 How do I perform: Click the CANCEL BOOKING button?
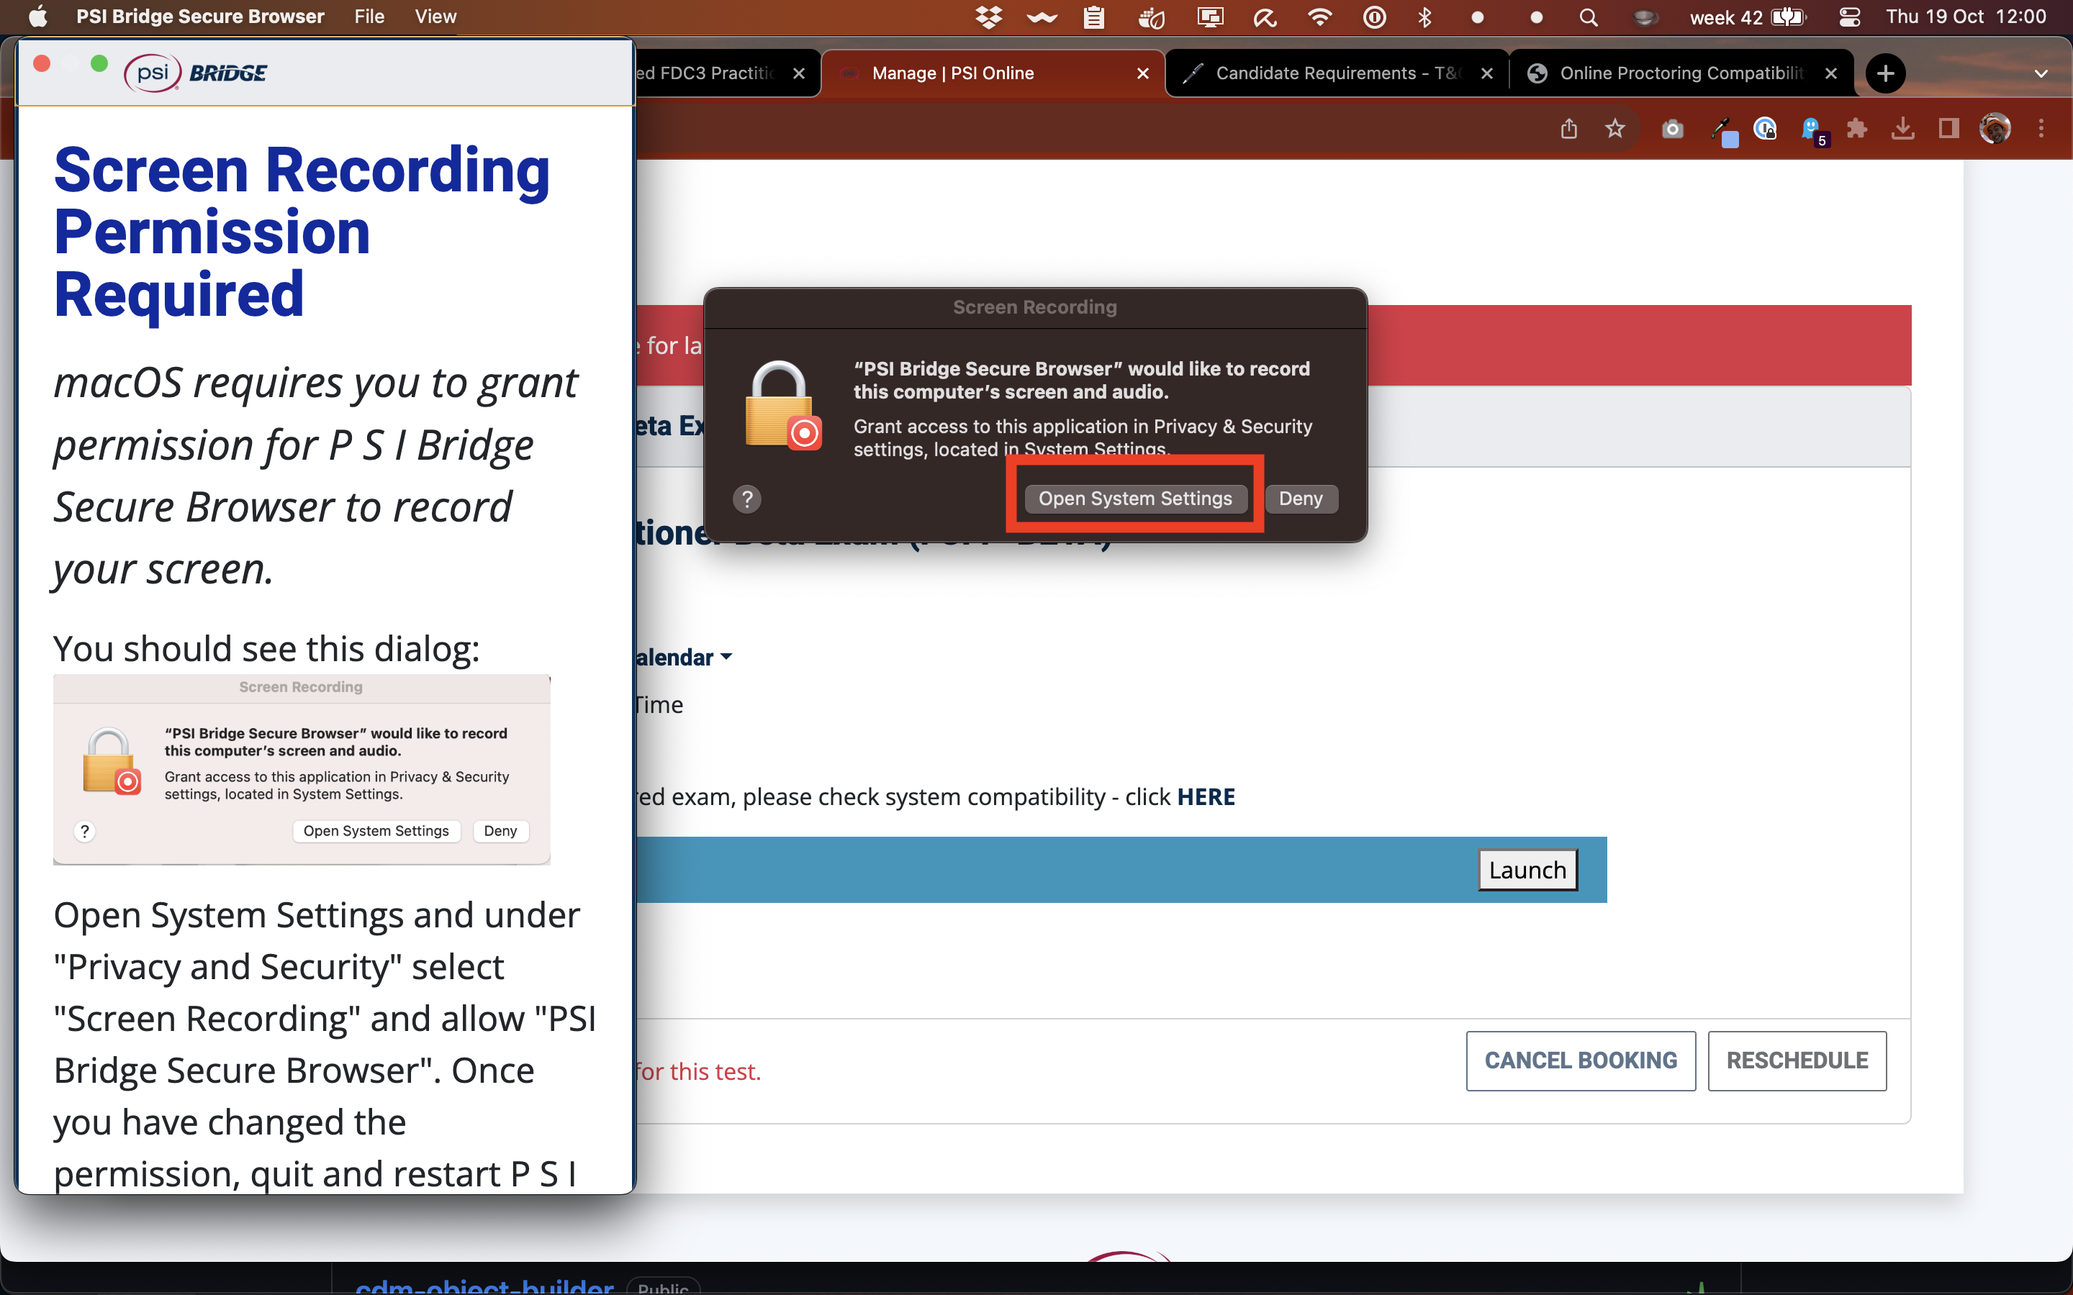click(1581, 1060)
